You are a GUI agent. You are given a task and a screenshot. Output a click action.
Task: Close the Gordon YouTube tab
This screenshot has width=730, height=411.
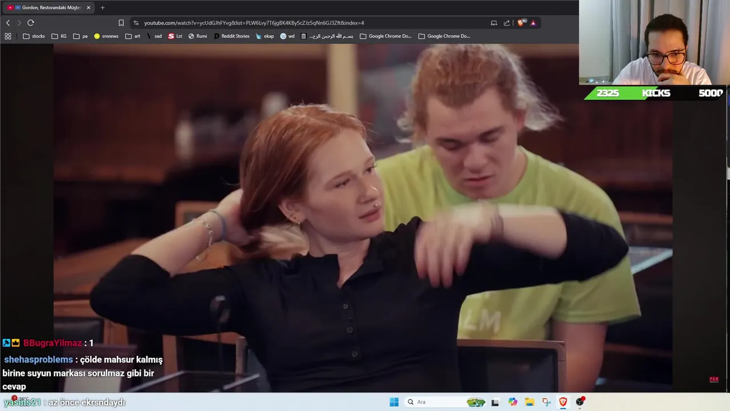[88, 7]
